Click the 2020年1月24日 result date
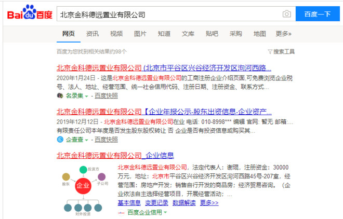The width and height of the screenshot is (343, 219). (x=76, y=78)
